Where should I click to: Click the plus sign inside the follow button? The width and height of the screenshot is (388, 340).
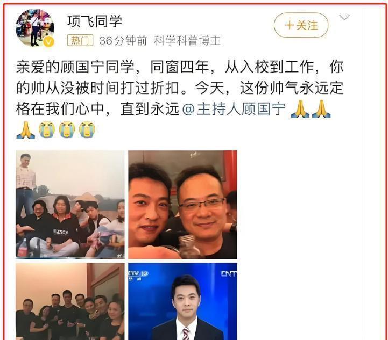coord(290,25)
